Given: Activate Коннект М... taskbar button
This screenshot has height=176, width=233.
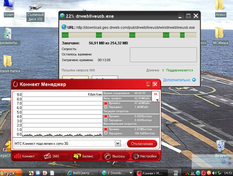Looking at the screenshot, I should (151, 173).
